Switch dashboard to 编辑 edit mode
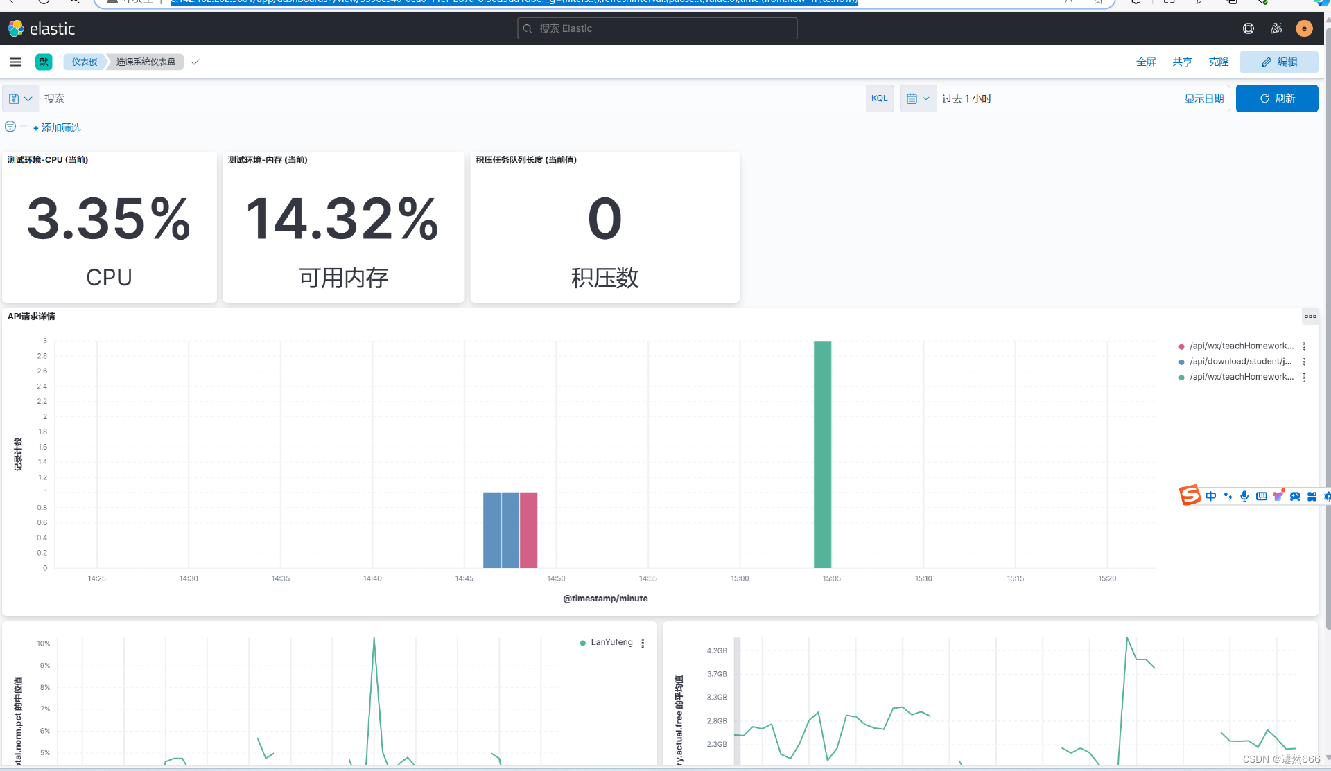Viewport: 1331px width, 771px height. pos(1279,62)
